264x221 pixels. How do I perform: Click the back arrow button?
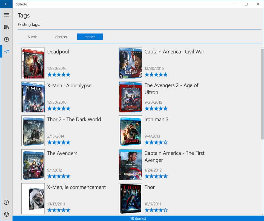point(6,4)
